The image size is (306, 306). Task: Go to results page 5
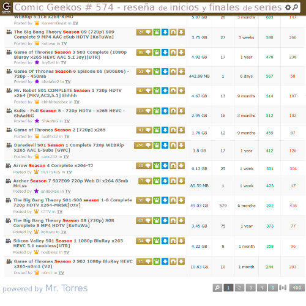(x=273, y=288)
